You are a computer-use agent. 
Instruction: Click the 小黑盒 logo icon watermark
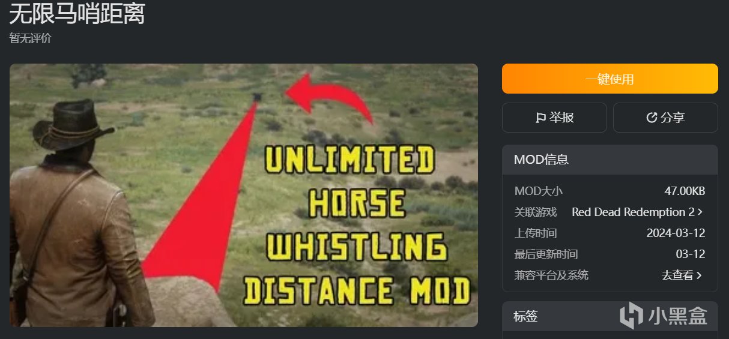(x=632, y=315)
